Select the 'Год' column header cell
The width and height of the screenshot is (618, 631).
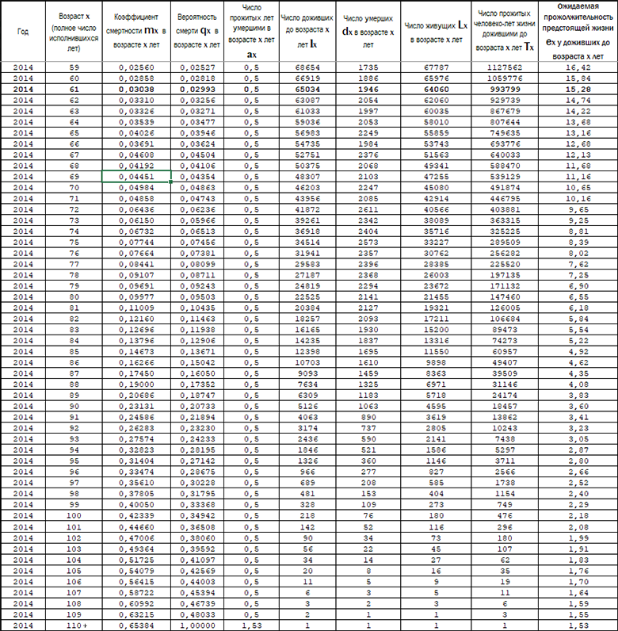(23, 32)
